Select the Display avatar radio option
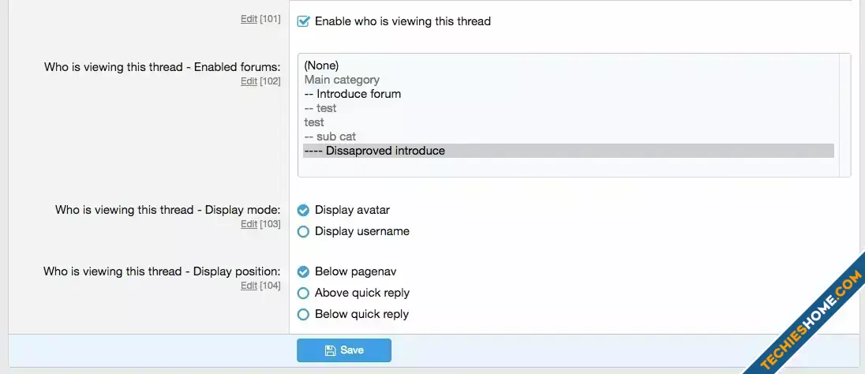865x374 pixels. click(x=303, y=210)
